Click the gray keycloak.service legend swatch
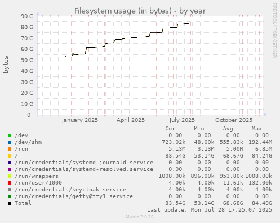Viewport: 280px width, 223px height. [10, 190]
